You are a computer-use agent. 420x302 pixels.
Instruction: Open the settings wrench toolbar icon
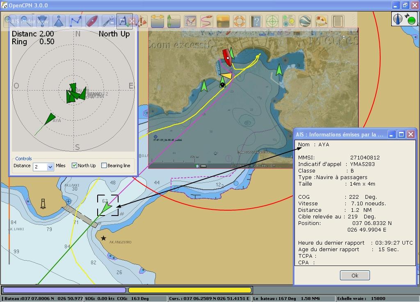click(109, 21)
